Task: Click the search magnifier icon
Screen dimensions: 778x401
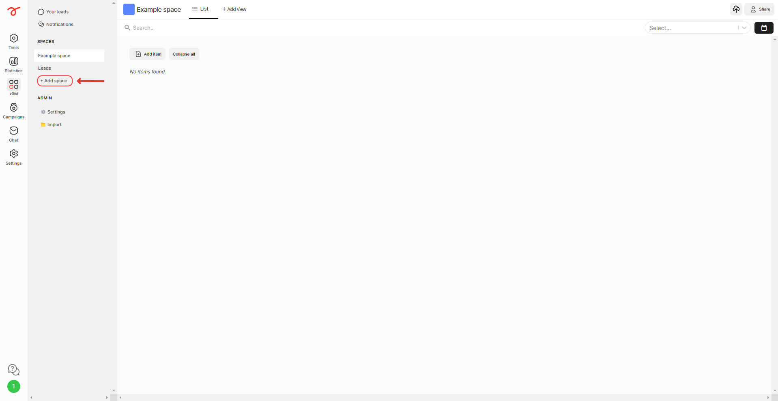Action: pyautogui.click(x=127, y=28)
